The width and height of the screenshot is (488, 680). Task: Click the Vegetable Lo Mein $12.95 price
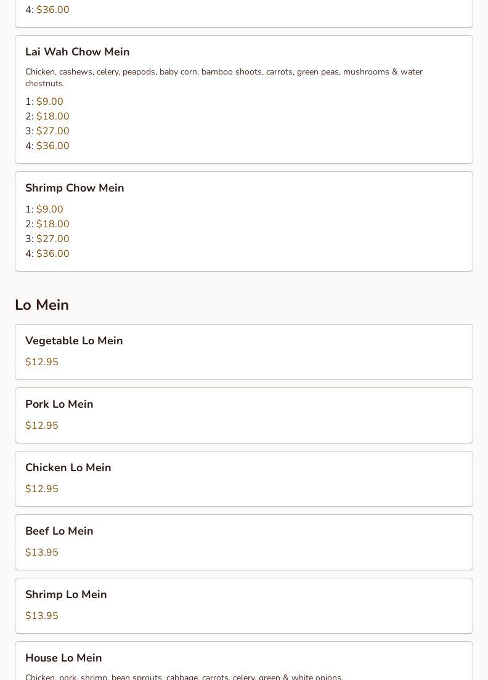click(x=42, y=362)
